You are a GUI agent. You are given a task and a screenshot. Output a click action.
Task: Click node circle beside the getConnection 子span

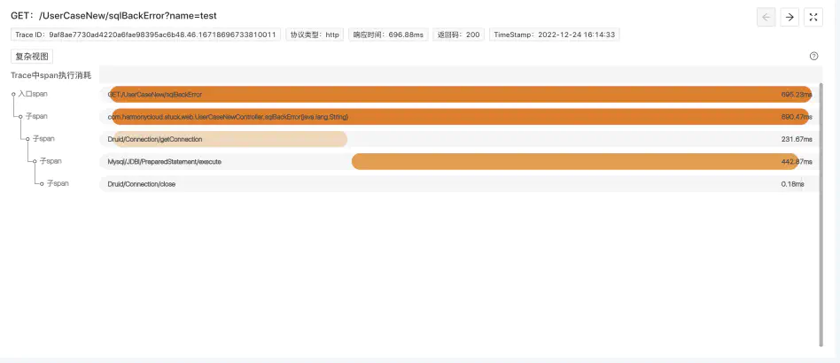coord(27,139)
